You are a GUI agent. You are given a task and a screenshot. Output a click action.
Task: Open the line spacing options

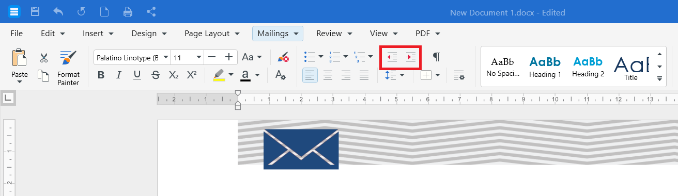tap(395, 75)
